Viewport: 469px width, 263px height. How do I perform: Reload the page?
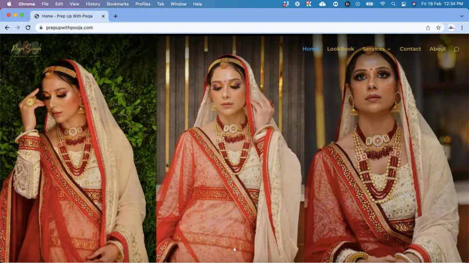click(28, 28)
